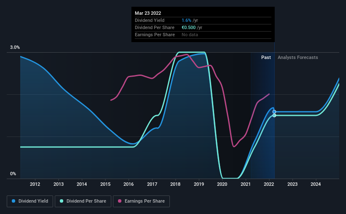Click the 2014 x-axis label

(x=82, y=184)
